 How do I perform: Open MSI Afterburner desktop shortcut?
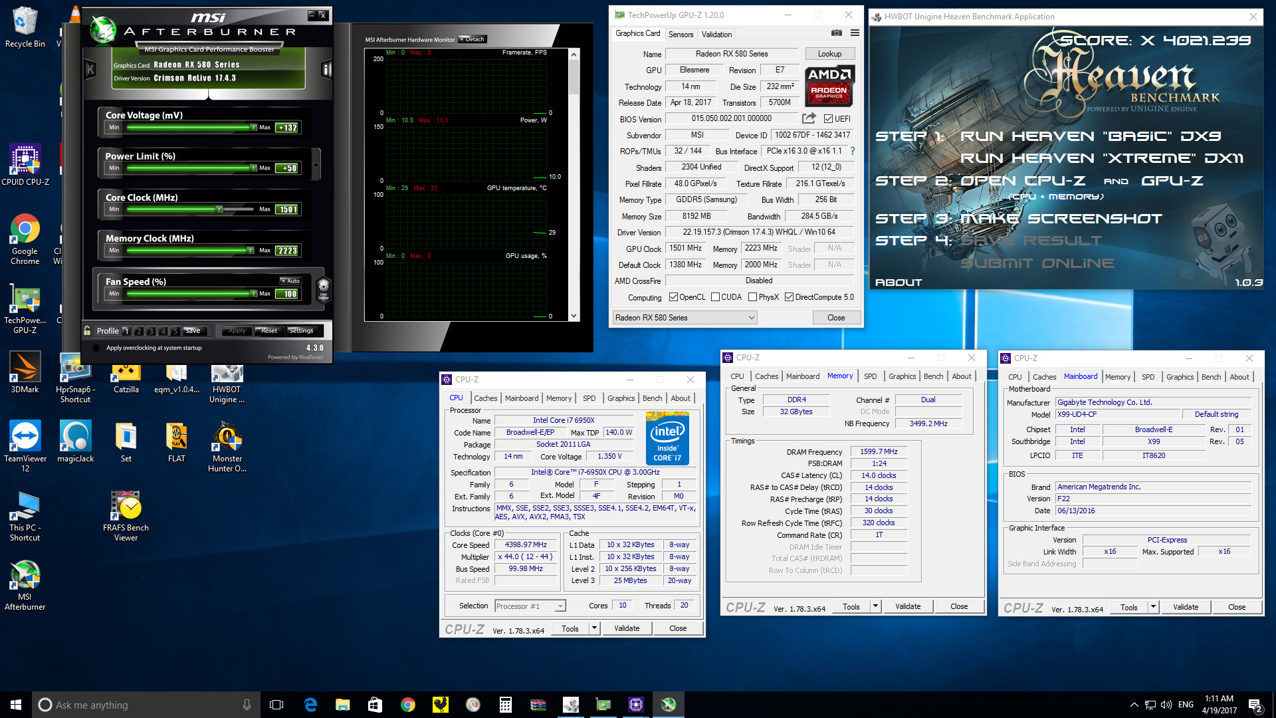(x=25, y=585)
